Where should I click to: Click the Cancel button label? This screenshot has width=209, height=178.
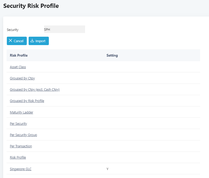pyautogui.click(x=19, y=41)
